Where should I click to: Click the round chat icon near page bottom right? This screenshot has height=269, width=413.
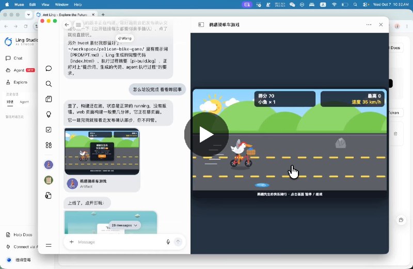pos(401,220)
